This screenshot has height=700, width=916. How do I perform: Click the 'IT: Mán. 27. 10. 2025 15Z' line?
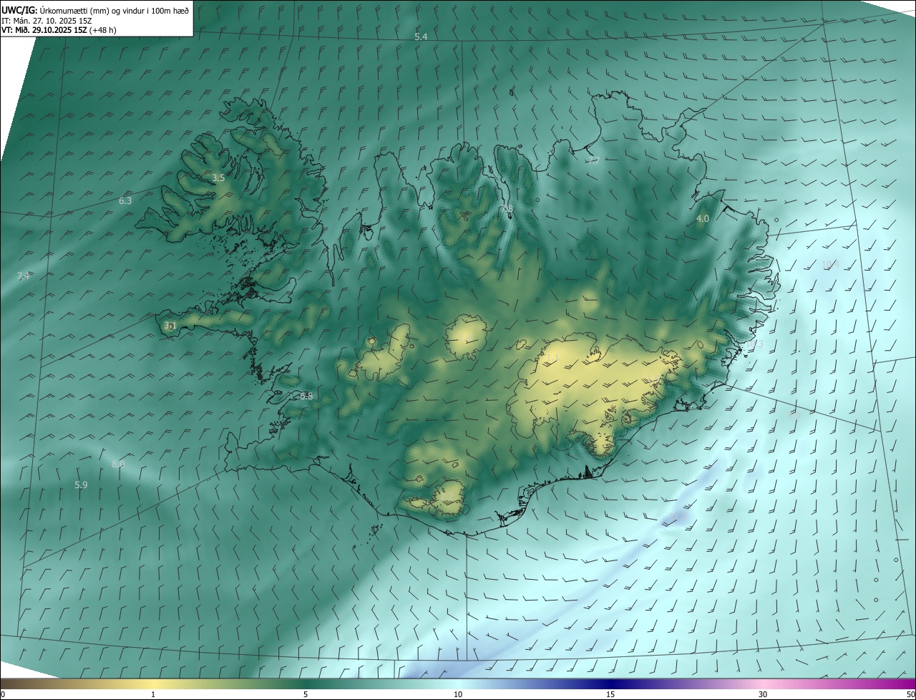pyautogui.click(x=47, y=21)
